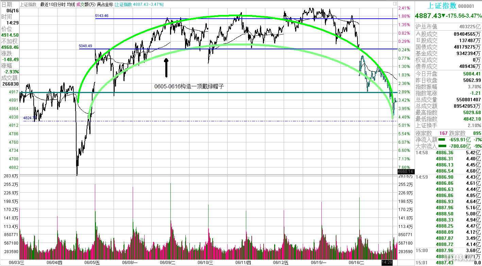Click the 5143.46 horizontal line label
The height and width of the screenshot is (266, 482).
tap(102, 16)
